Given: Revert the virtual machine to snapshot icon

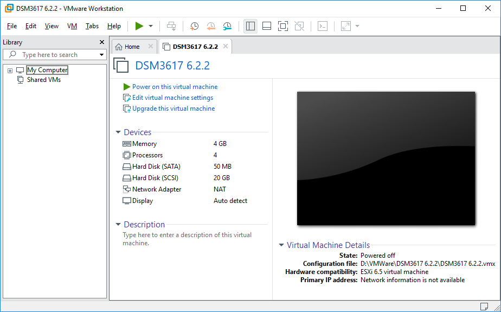Looking at the screenshot, I should 211,26.
